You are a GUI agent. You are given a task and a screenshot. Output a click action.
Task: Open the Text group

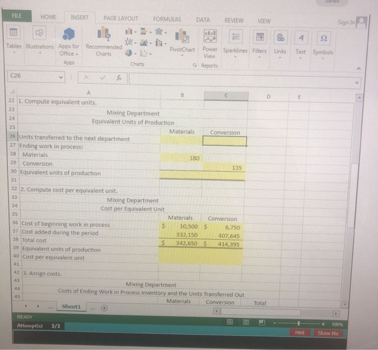(x=301, y=38)
